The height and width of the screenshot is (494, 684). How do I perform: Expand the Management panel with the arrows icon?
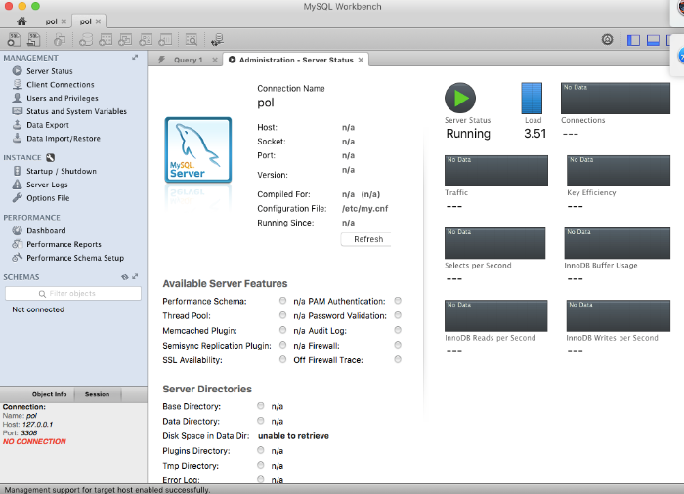click(135, 58)
